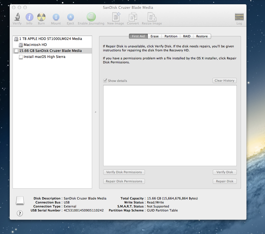This screenshot has height=234, width=265.
Task: Click the Verify Disk button
Action: coord(224,172)
